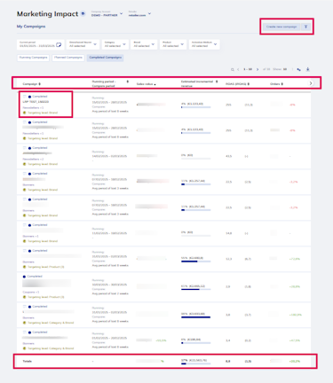This screenshot has height=383, width=333.
Task: Tick the checkbox of the first Completed campaign
Action: tap(25, 97)
